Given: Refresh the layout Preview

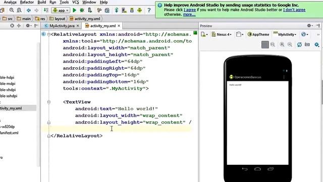Looking at the screenshot, I should point(299,44).
